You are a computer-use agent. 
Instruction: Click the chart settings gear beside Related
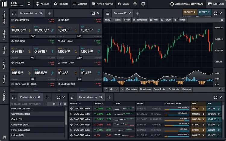click(x=222, y=20)
